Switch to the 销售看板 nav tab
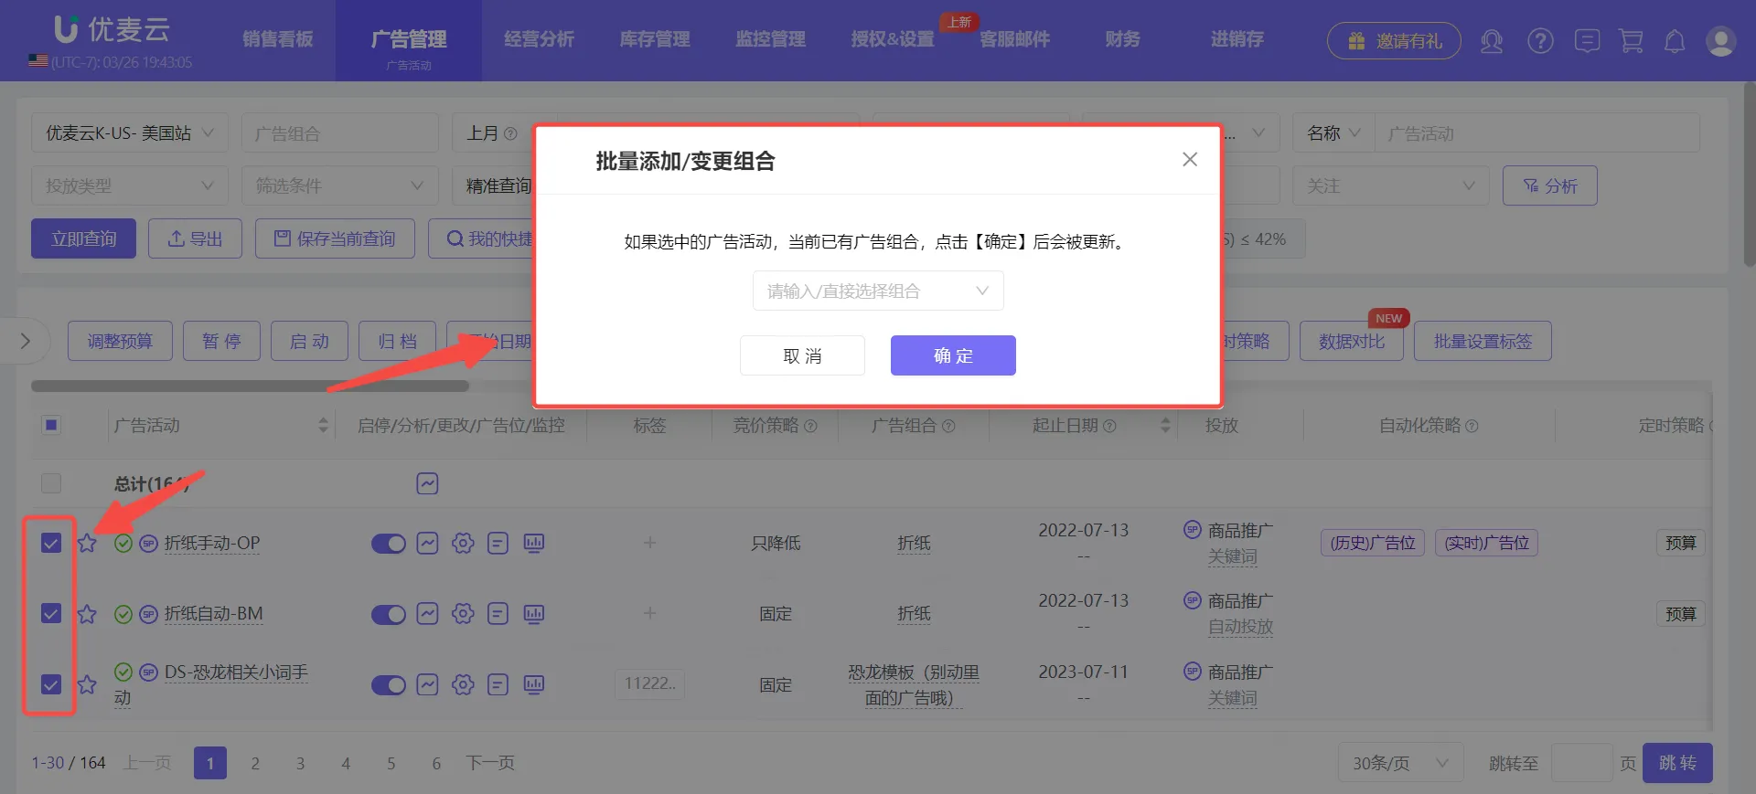Image resolution: width=1756 pixels, height=794 pixels. point(278,39)
